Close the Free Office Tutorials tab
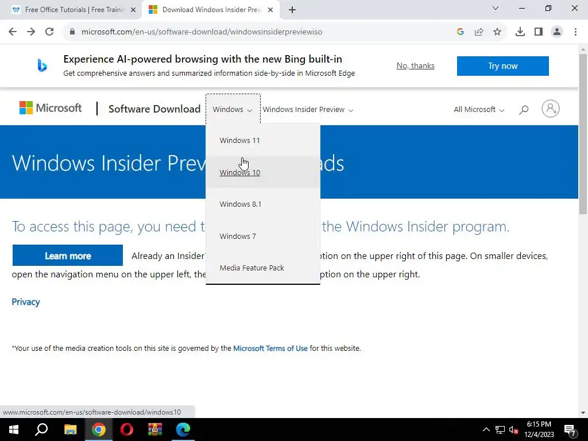This screenshot has width=588, height=441. point(133,10)
